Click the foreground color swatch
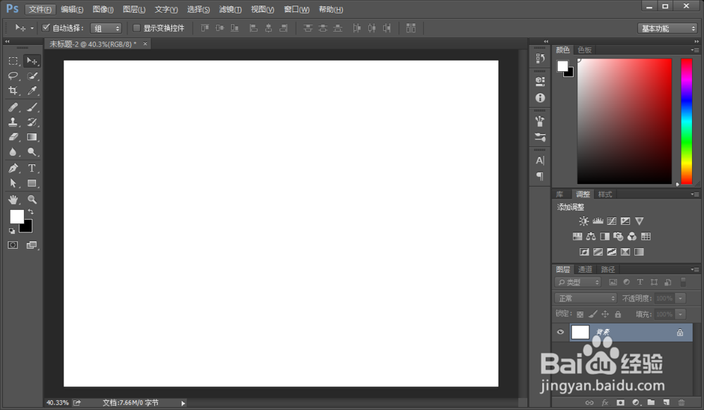Screen dimensions: 704x410 pyautogui.click(x=16, y=217)
